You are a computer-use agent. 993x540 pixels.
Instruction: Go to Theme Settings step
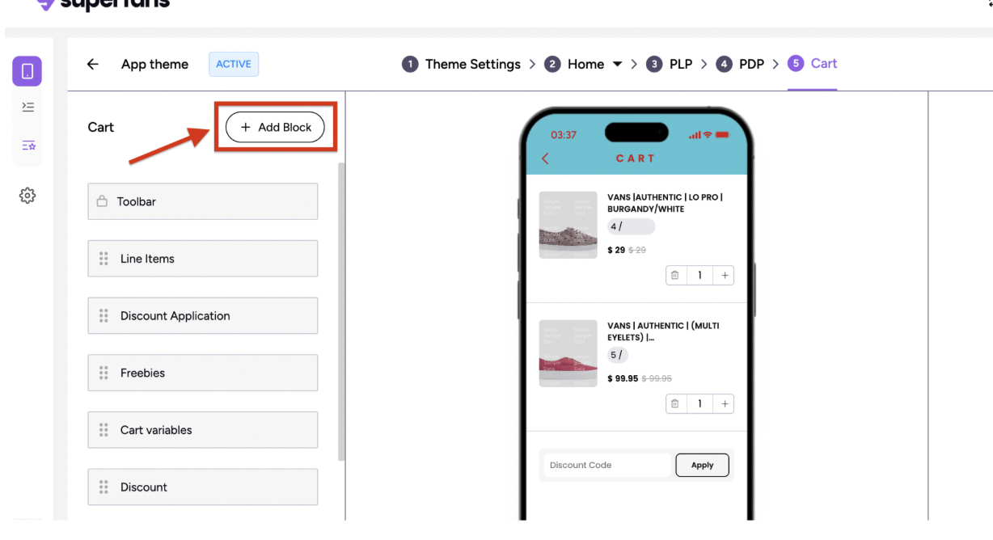(462, 64)
